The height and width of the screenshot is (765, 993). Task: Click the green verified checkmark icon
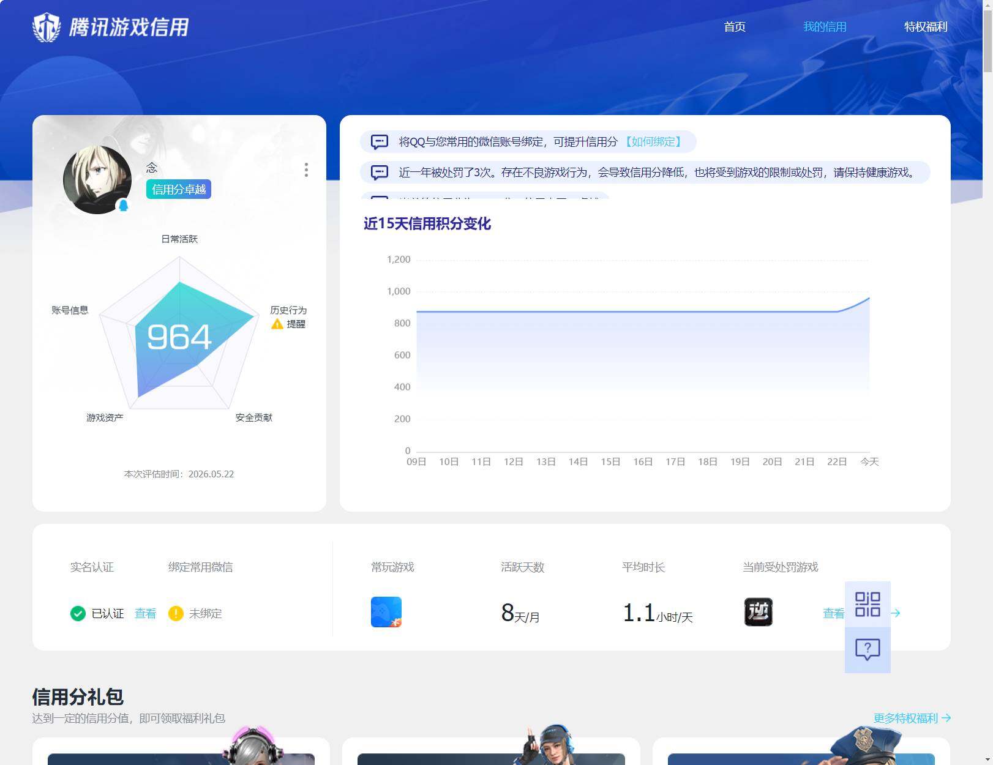[x=78, y=613]
